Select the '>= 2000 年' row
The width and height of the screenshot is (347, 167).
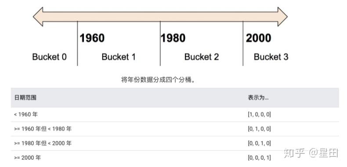pyautogui.click(x=175, y=158)
